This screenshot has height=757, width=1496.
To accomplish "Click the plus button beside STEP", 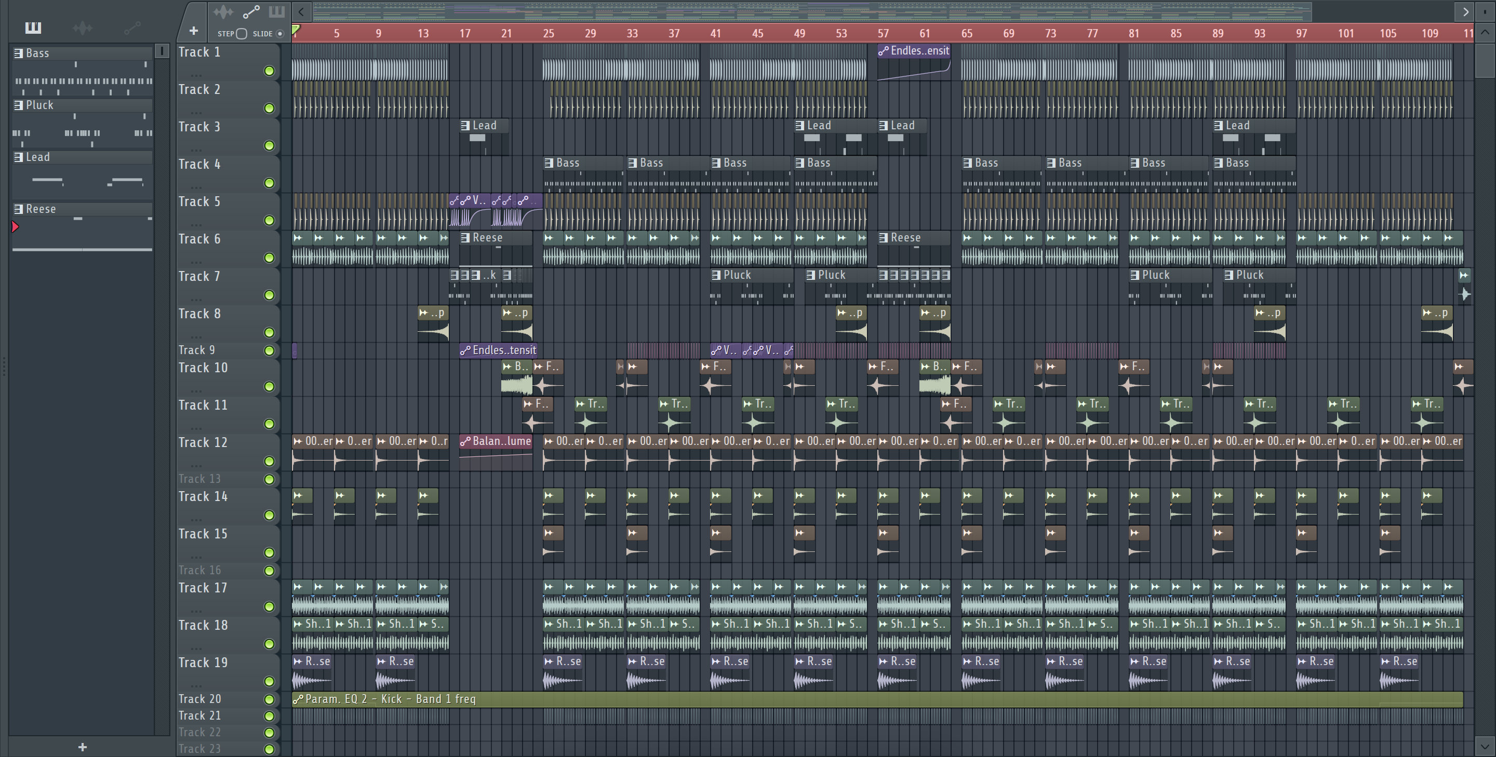I will click(x=193, y=30).
